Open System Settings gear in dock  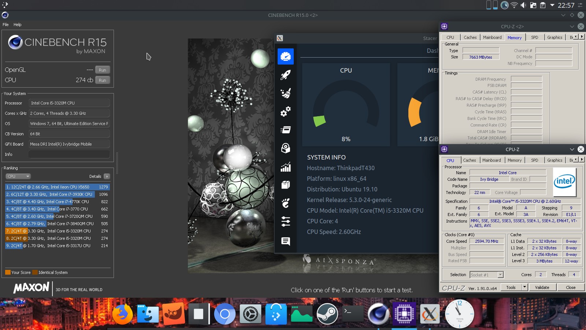[251, 314]
